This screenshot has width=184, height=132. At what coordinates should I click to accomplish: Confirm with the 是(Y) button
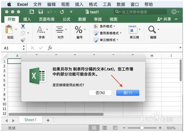pyautogui.click(x=128, y=93)
